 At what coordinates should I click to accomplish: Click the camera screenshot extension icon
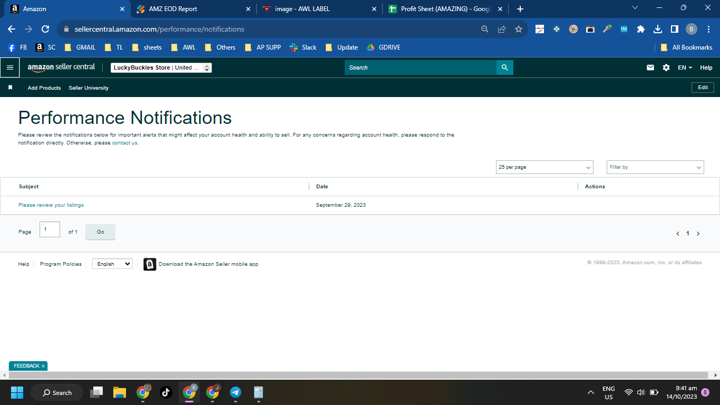coord(590,30)
